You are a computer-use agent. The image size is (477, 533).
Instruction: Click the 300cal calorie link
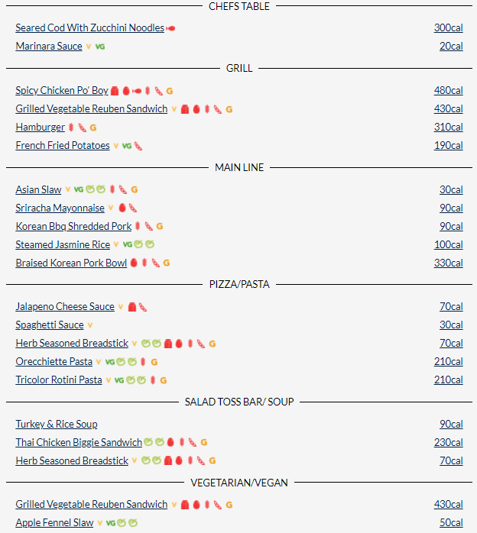point(448,28)
